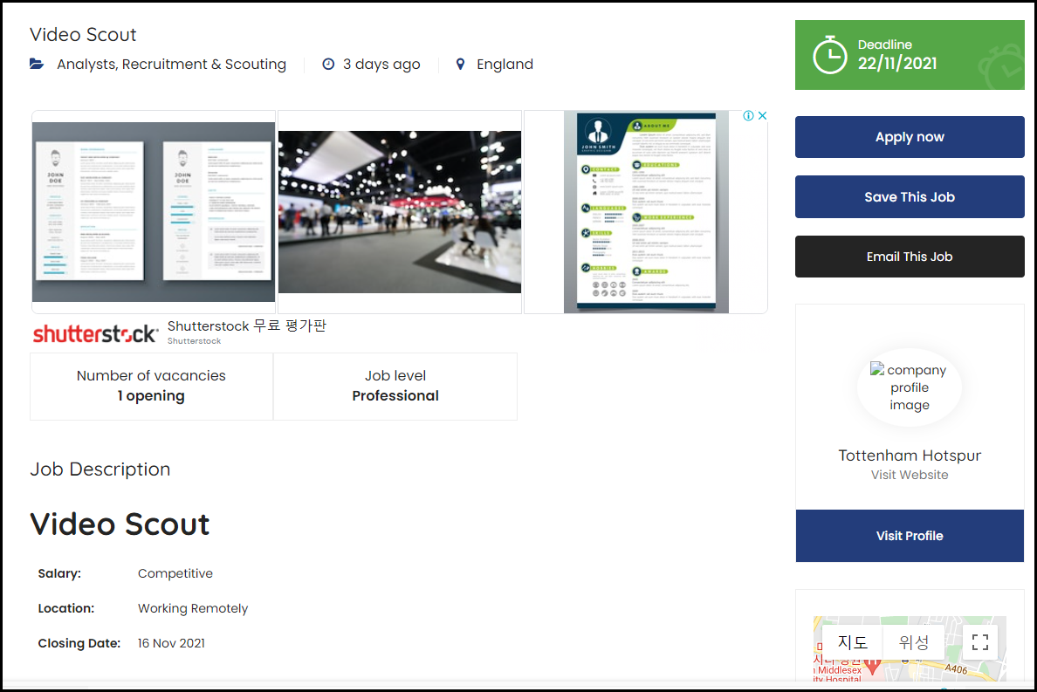Click Save This Job button
The height and width of the screenshot is (692, 1037).
point(910,197)
